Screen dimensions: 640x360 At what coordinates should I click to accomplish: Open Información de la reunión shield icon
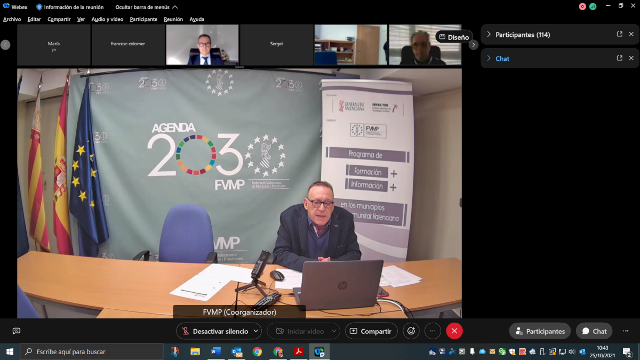(39, 7)
